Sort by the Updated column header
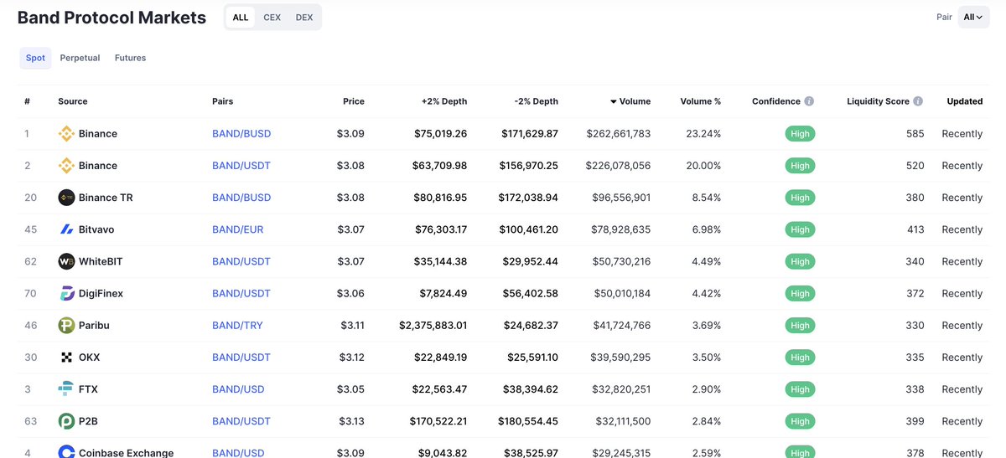The height and width of the screenshot is (458, 1006). [965, 101]
